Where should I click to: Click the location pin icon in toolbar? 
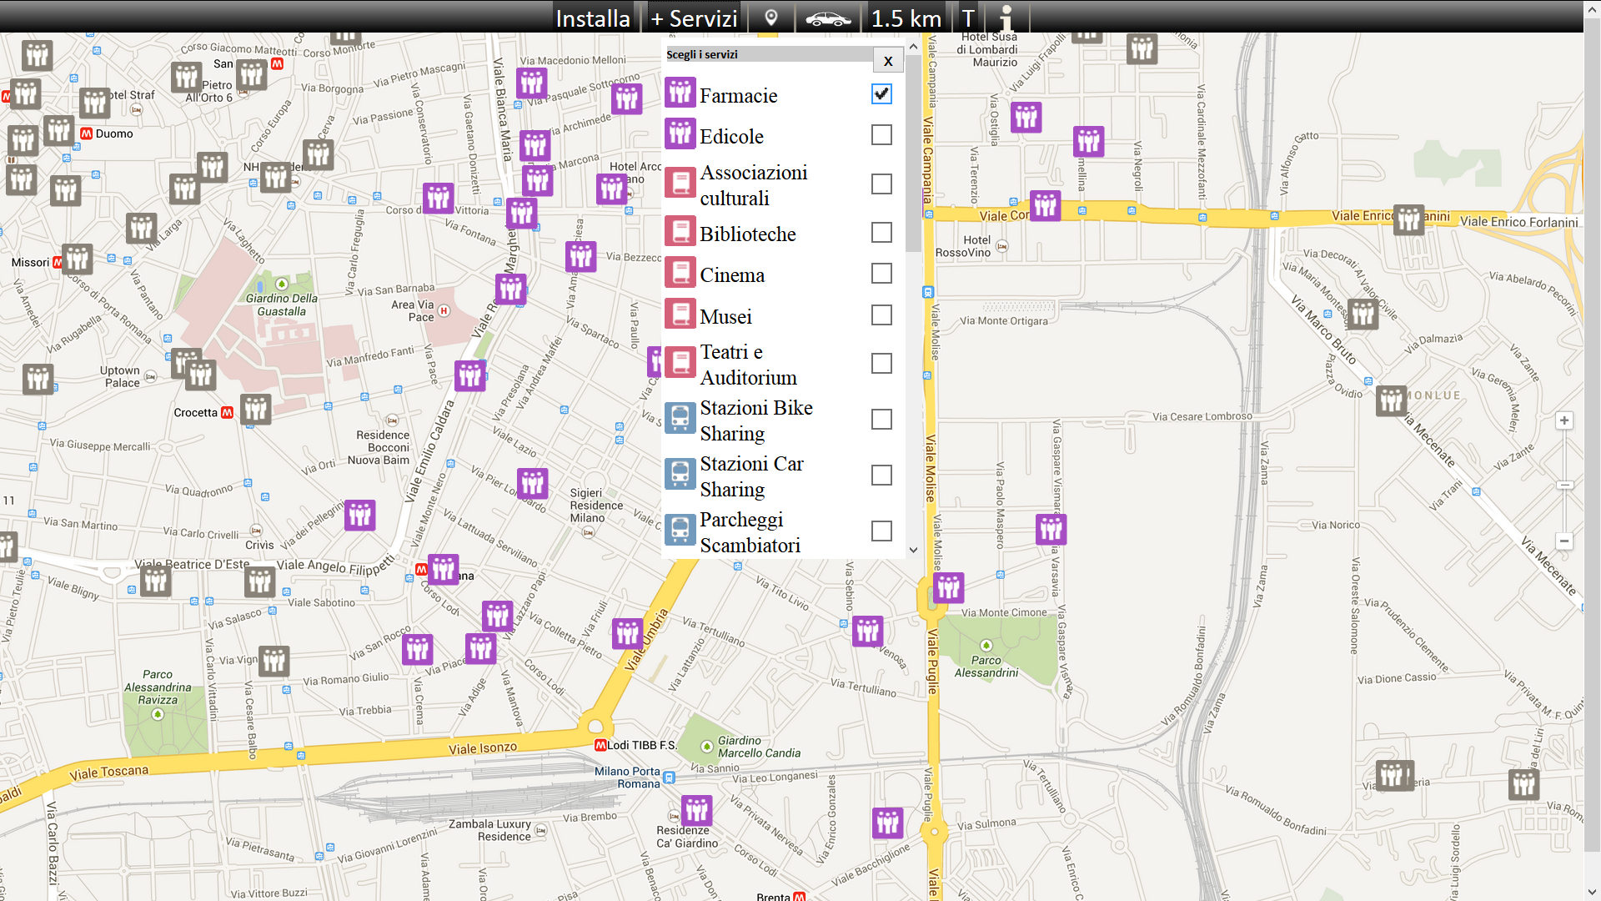click(x=771, y=18)
